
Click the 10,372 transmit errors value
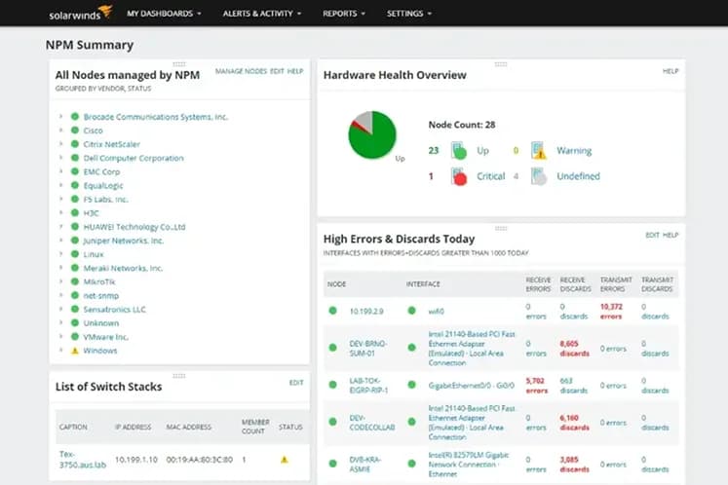pyautogui.click(x=611, y=312)
